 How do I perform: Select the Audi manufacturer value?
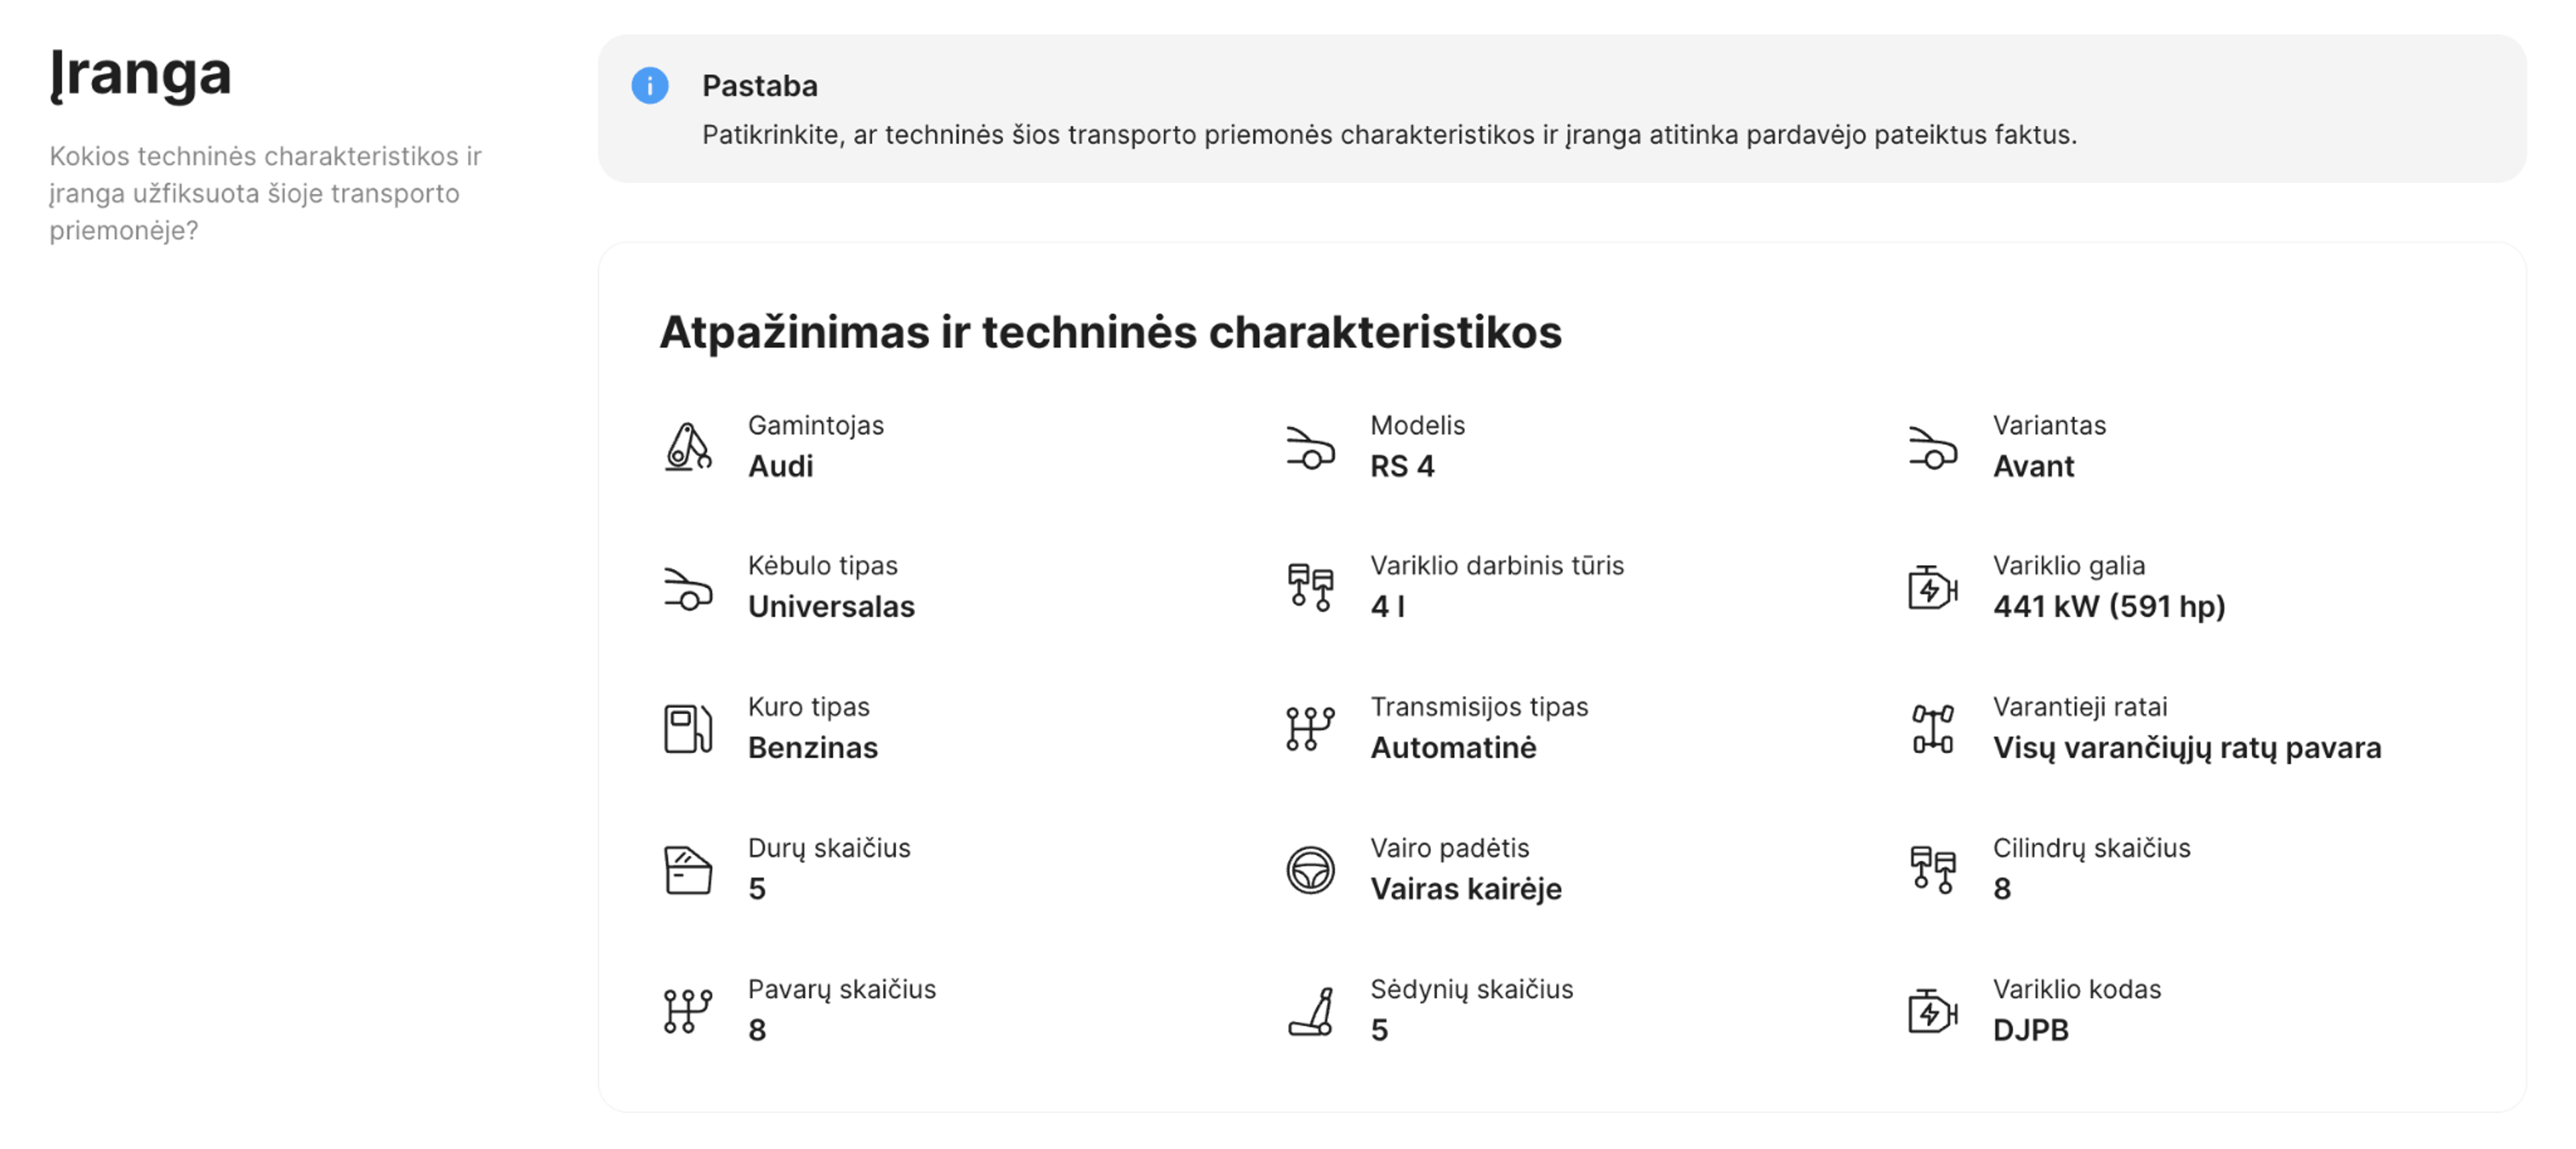point(781,465)
